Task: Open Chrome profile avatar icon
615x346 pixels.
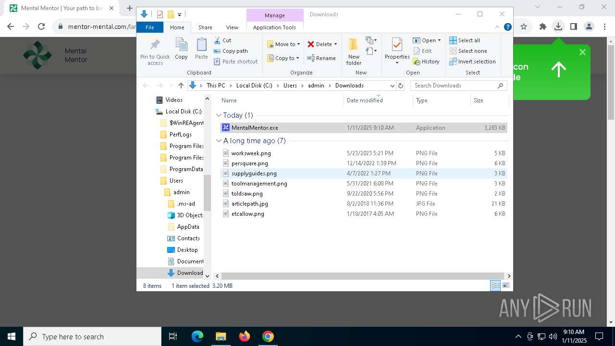Action: point(589,26)
